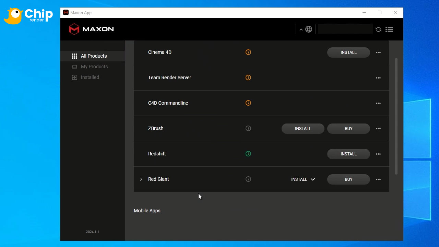Click BUY for ZBrush

[348, 129]
